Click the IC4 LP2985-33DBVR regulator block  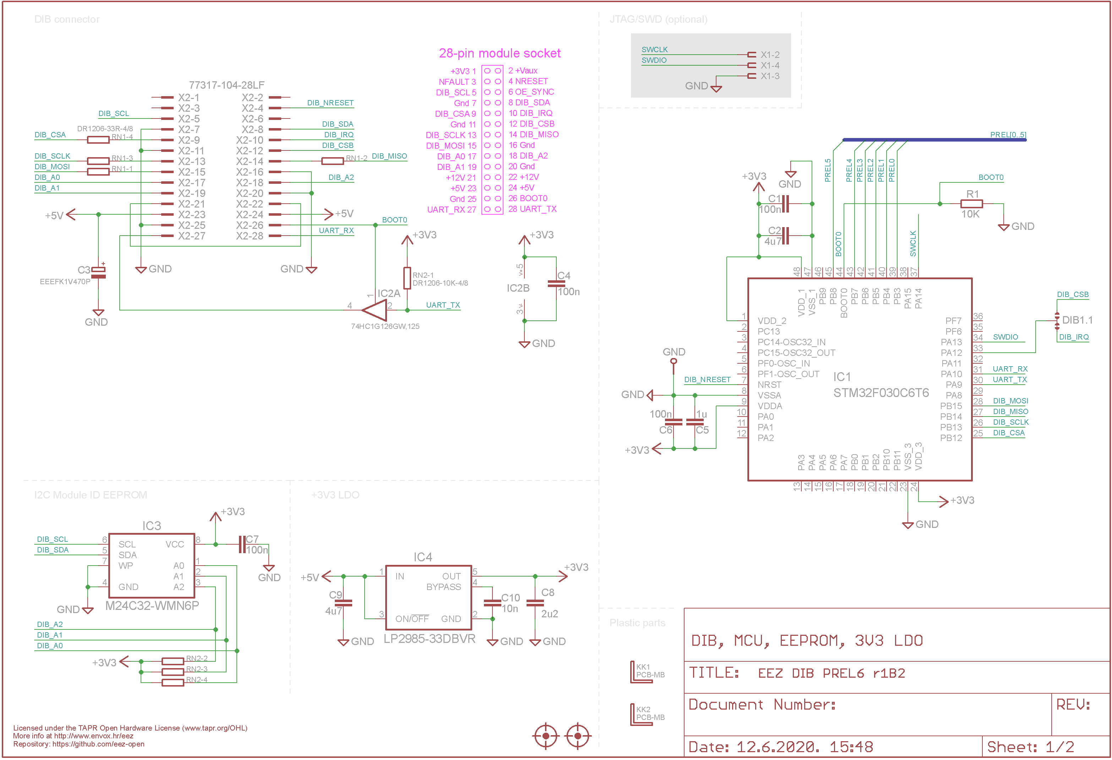429,597
